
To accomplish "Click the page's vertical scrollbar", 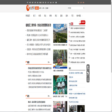I will (x=111, y=56).
